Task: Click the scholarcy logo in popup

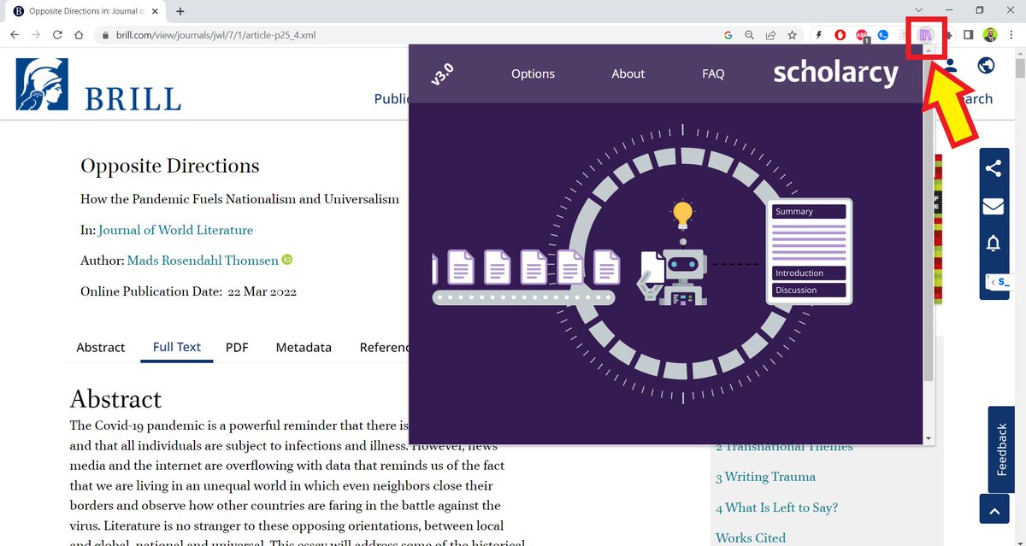Action: point(835,73)
